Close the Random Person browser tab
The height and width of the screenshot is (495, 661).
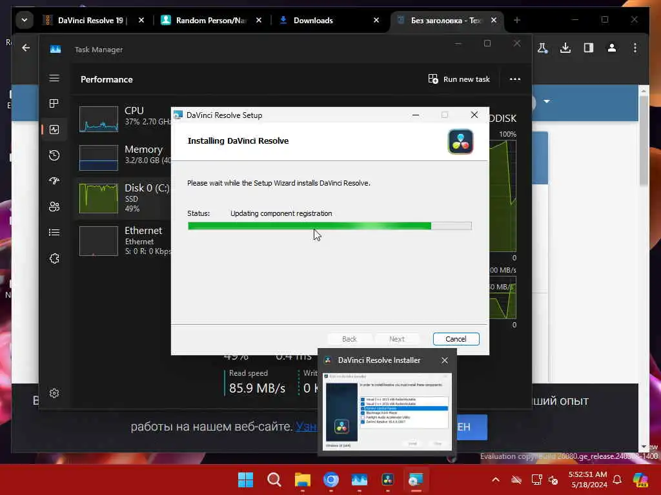[x=258, y=20]
